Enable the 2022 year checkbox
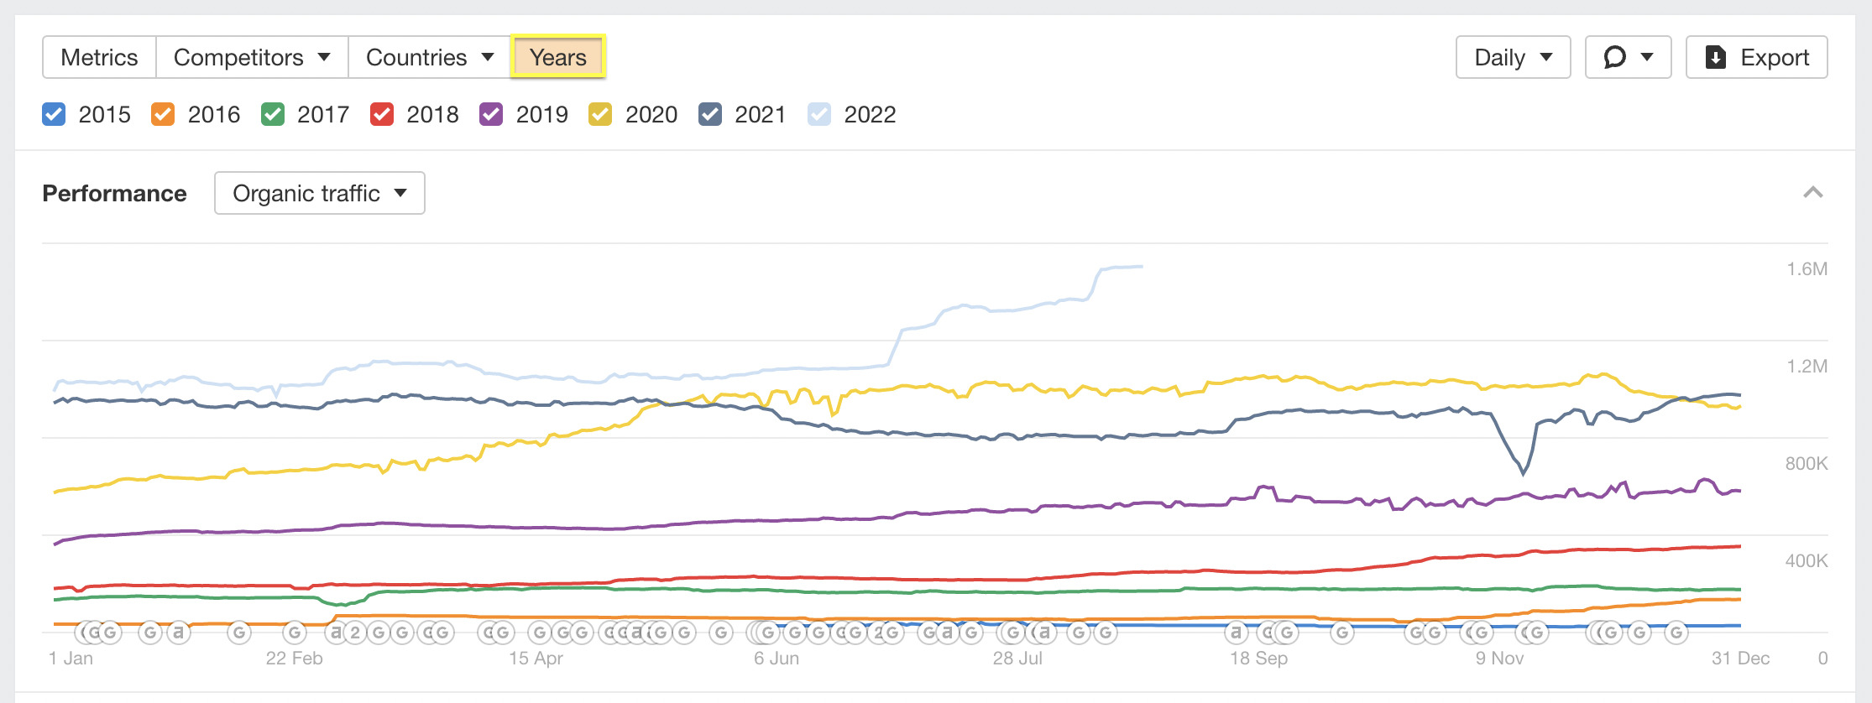The height and width of the screenshot is (703, 1872). (818, 114)
